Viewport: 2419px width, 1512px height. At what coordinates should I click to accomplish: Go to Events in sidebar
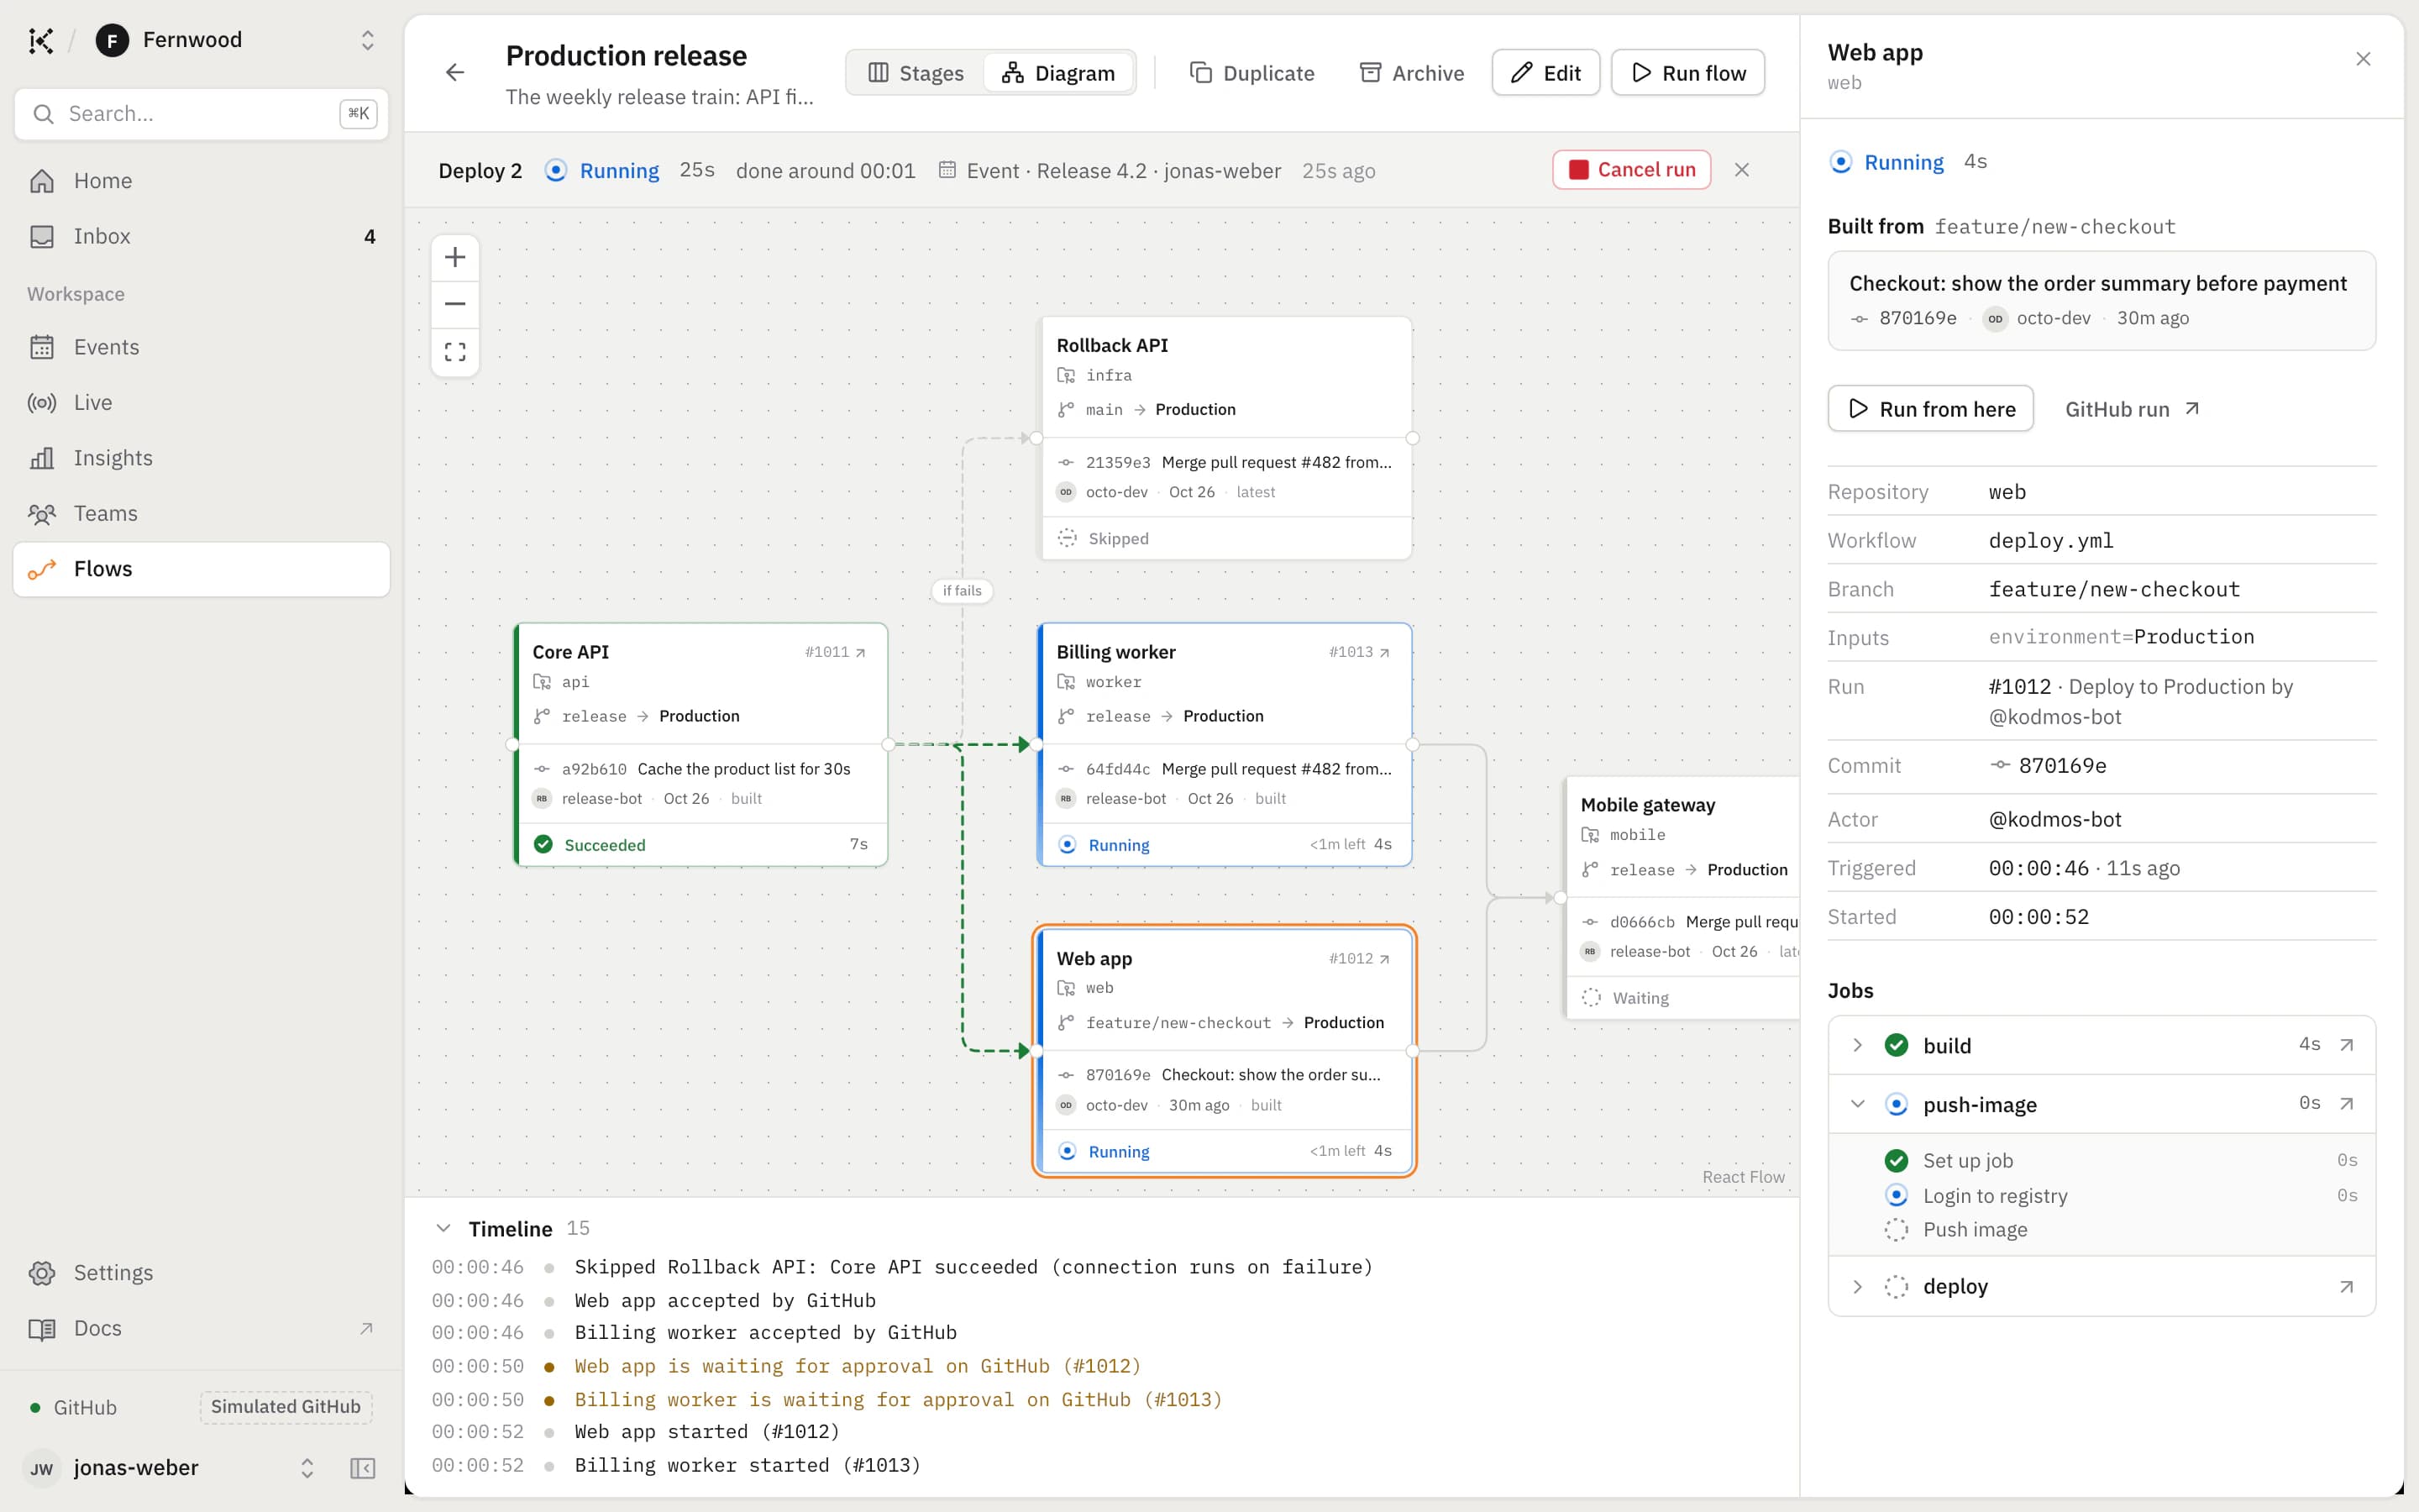[201, 347]
